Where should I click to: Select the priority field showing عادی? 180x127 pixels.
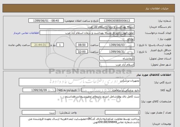pos(117,39)
